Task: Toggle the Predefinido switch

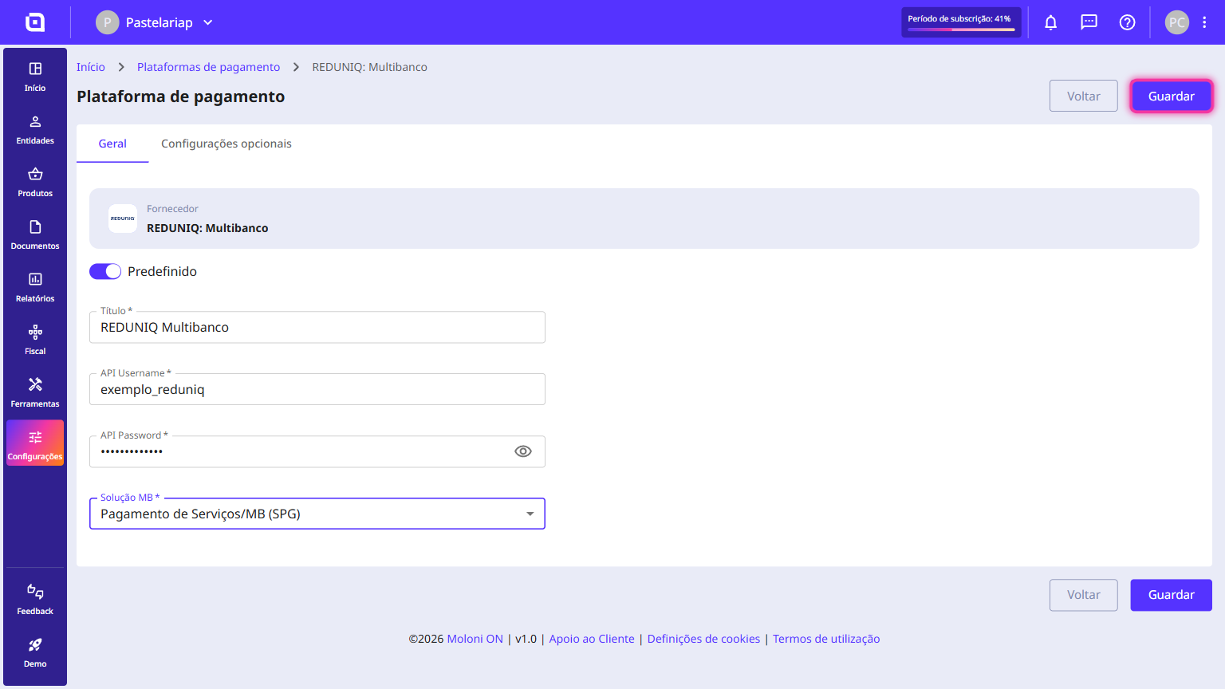Action: (x=105, y=271)
